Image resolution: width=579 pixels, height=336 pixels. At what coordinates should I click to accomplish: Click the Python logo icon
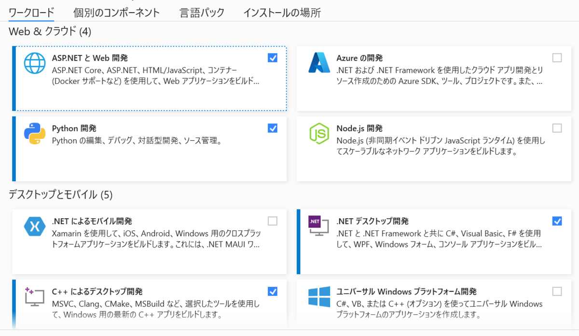(34, 134)
